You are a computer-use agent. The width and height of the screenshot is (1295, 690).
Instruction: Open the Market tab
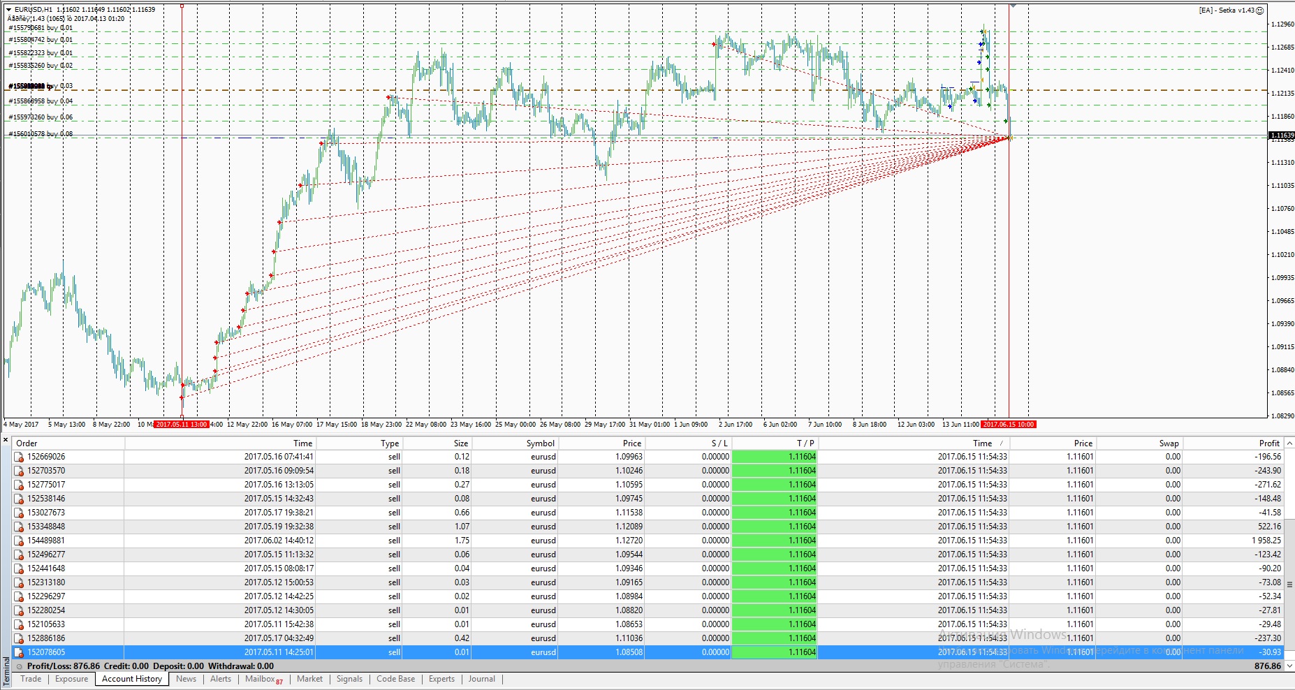(309, 679)
